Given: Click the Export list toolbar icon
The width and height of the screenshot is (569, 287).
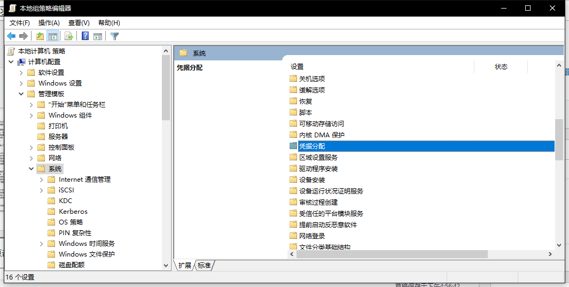Looking at the screenshot, I should 68,36.
